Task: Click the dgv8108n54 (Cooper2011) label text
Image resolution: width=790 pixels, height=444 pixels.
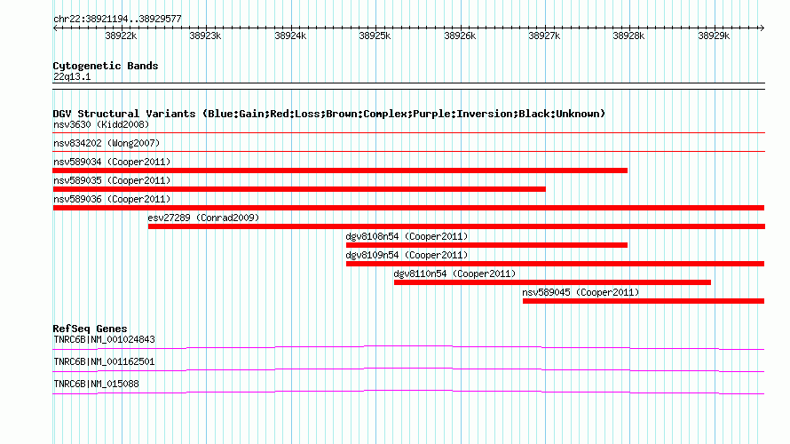Action: coord(407,236)
